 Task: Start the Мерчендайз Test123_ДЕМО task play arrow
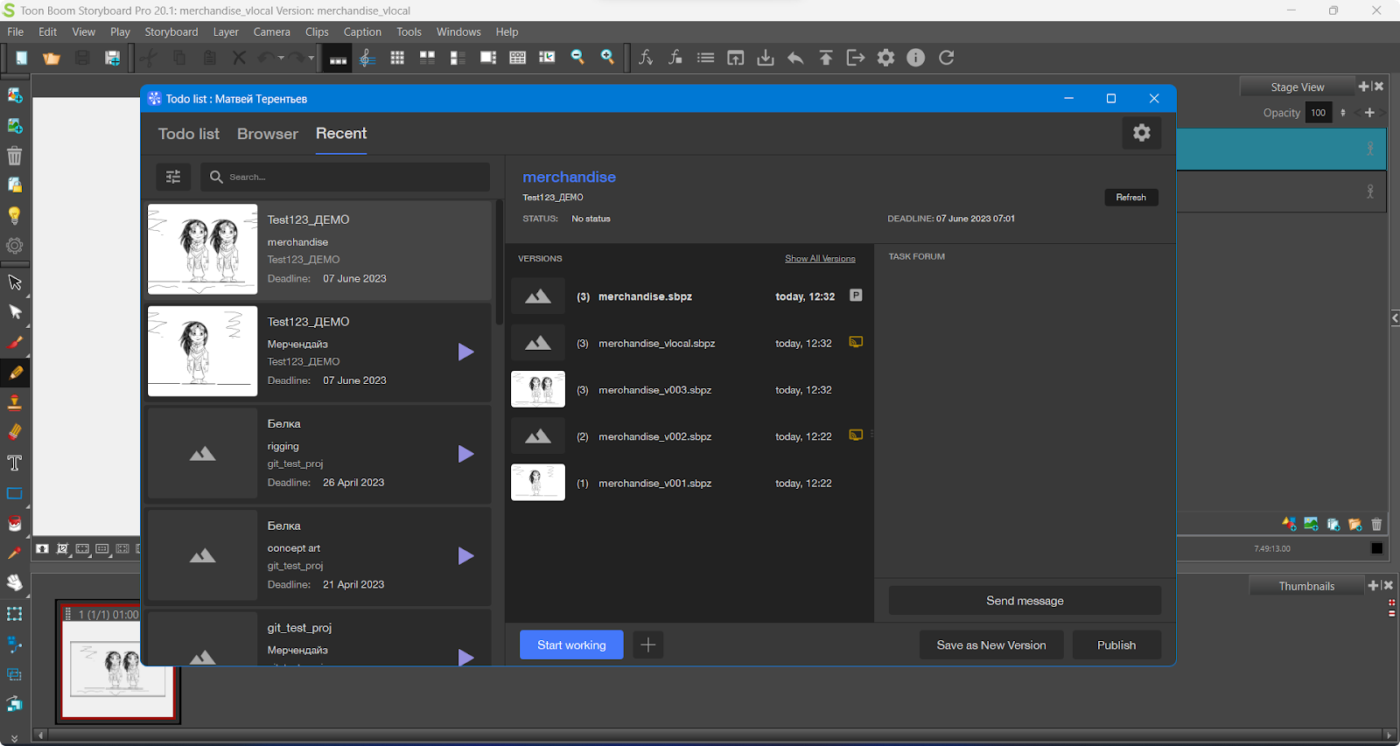pyautogui.click(x=465, y=352)
